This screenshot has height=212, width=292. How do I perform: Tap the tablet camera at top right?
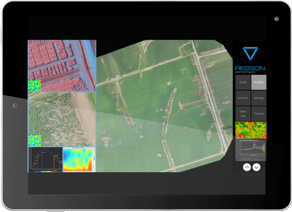click(x=276, y=19)
